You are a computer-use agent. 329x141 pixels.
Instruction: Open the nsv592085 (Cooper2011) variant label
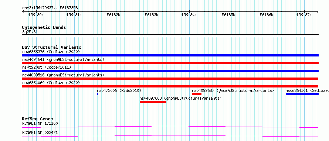point(47,67)
